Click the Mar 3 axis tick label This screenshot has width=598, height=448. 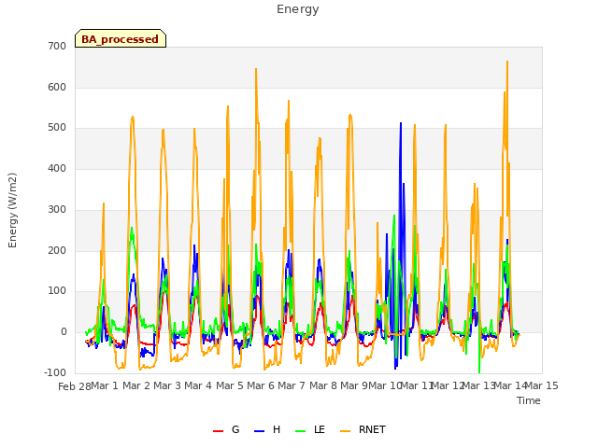click(x=167, y=385)
